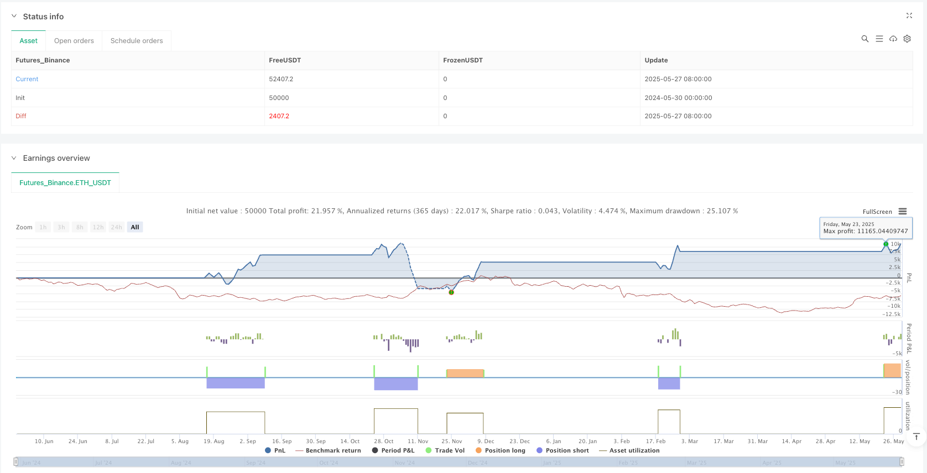
Task: Click the right handle of chart range navigator
Action: [902, 462]
